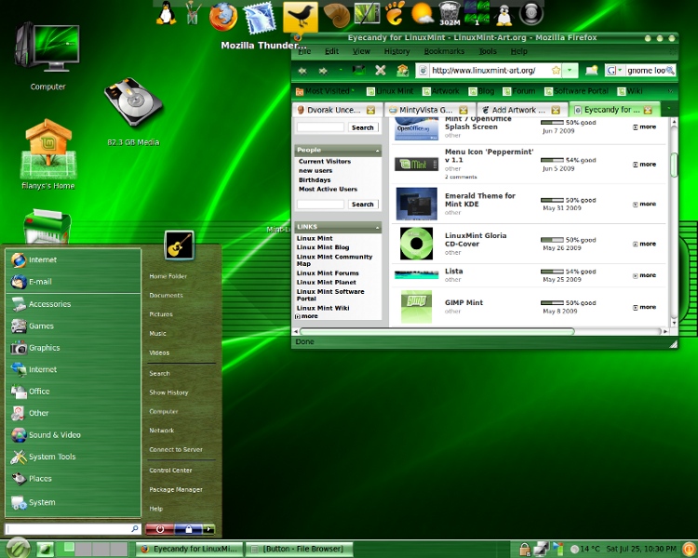The height and width of the screenshot is (558, 698).
Task: Click rating bar for Menu Icon Peppermint
Action: coord(552,160)
